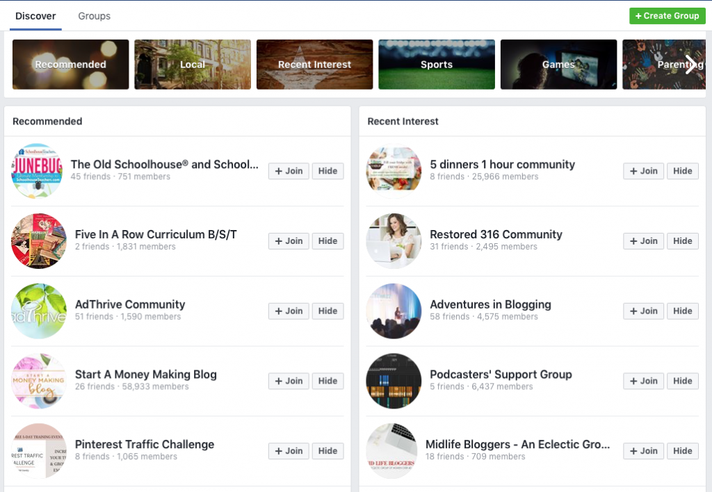Show more categories with right chevron arrow
This screenshot has width=712, height=492.
pyautogui.click(x=690, y=65)
